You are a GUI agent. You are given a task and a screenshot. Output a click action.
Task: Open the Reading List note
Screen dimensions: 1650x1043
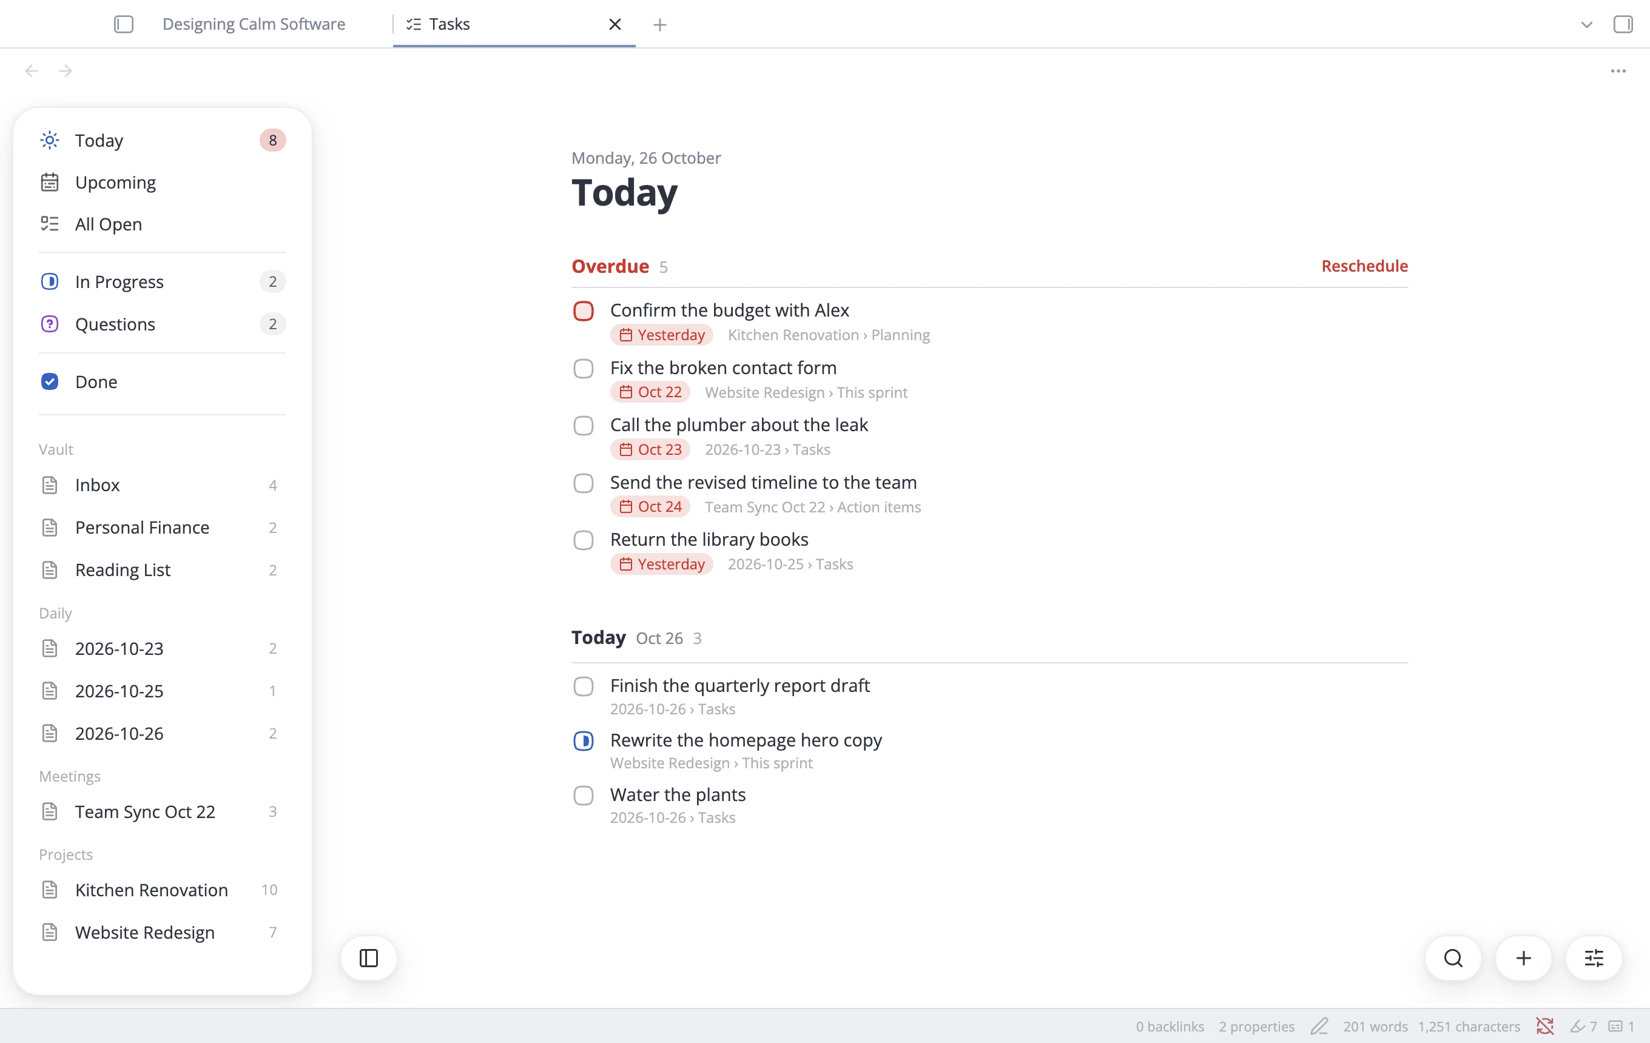click(x=163, y=570)
